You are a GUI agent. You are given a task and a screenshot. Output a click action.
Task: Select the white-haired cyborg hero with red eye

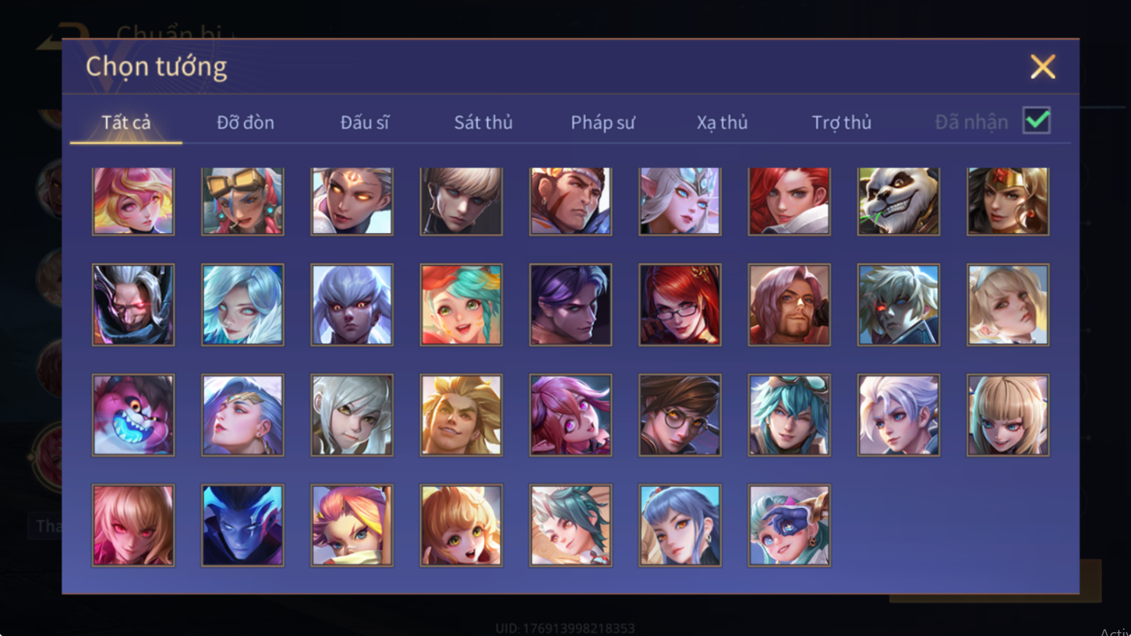(899, 305)
